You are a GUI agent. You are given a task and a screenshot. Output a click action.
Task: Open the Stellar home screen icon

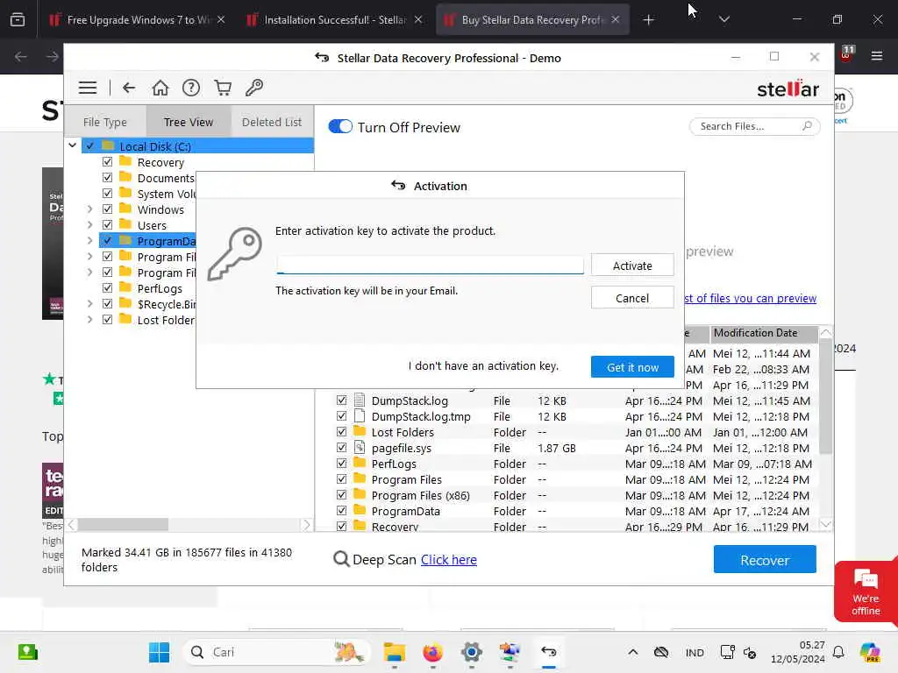pos(160,88)
